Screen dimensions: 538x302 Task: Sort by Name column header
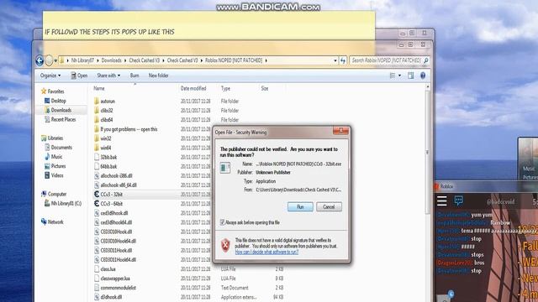(99, 88)
